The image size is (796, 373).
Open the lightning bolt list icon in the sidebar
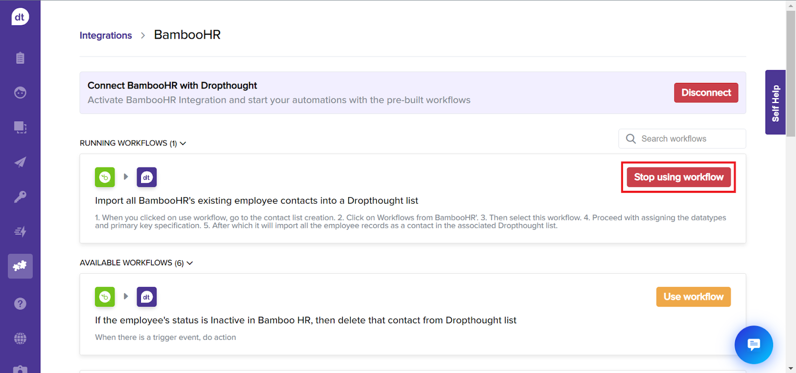point(20,231)
